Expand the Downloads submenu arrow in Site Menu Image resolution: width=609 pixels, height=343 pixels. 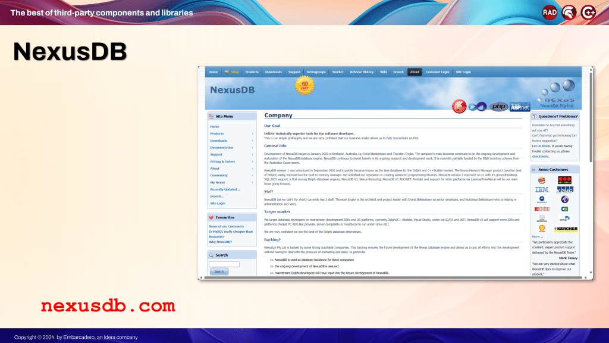pos(252,141)
